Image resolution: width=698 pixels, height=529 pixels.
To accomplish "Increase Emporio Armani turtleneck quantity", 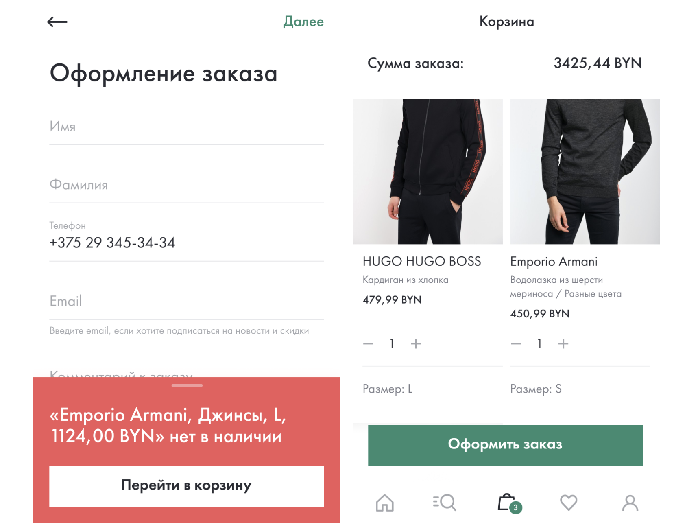I will coord(563,344).
